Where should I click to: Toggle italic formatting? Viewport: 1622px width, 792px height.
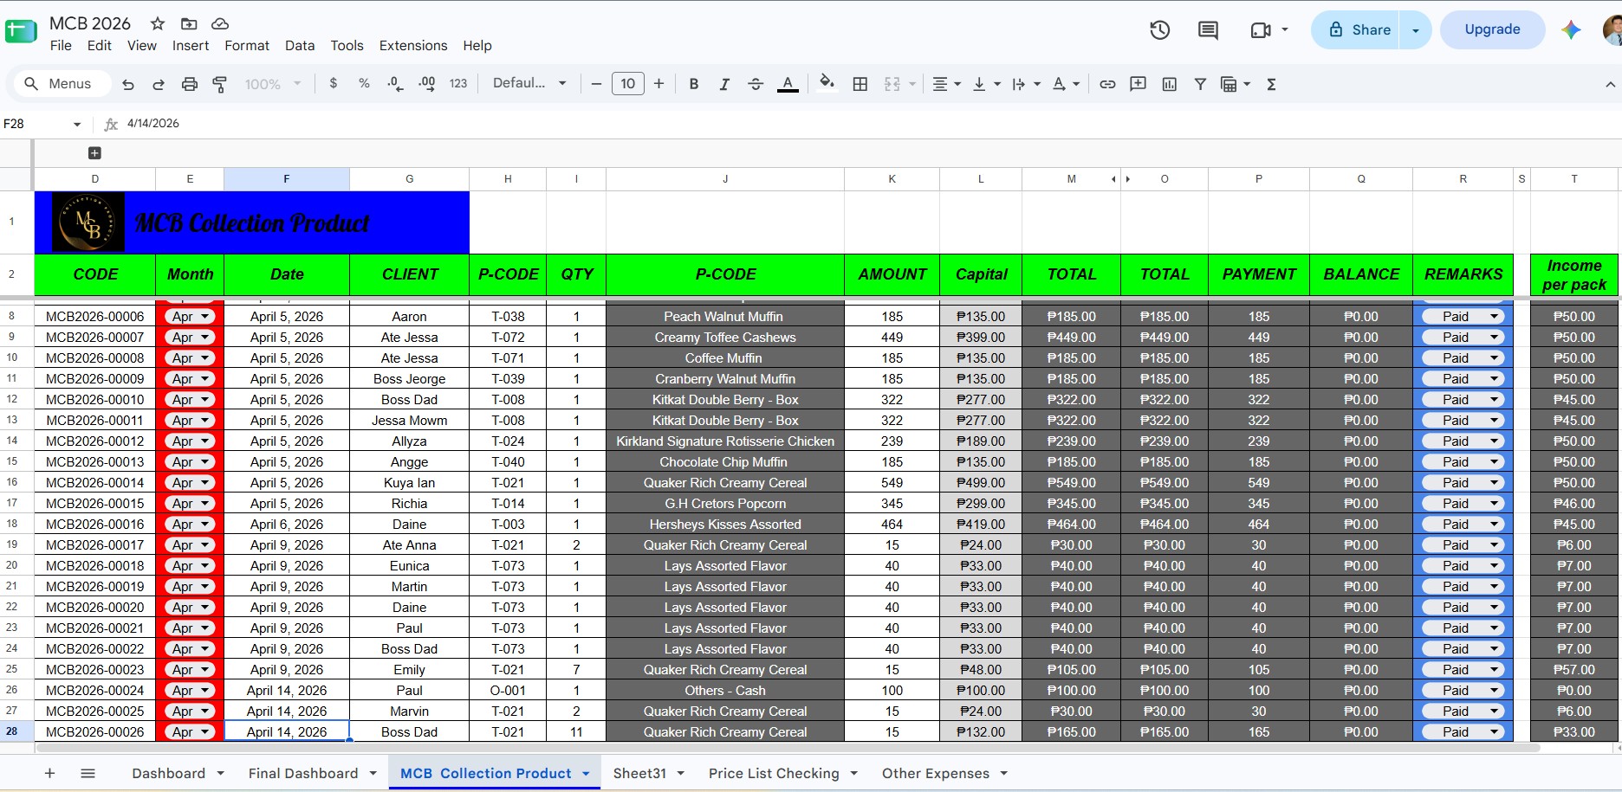pyautogui.click(x=724, y=84)
